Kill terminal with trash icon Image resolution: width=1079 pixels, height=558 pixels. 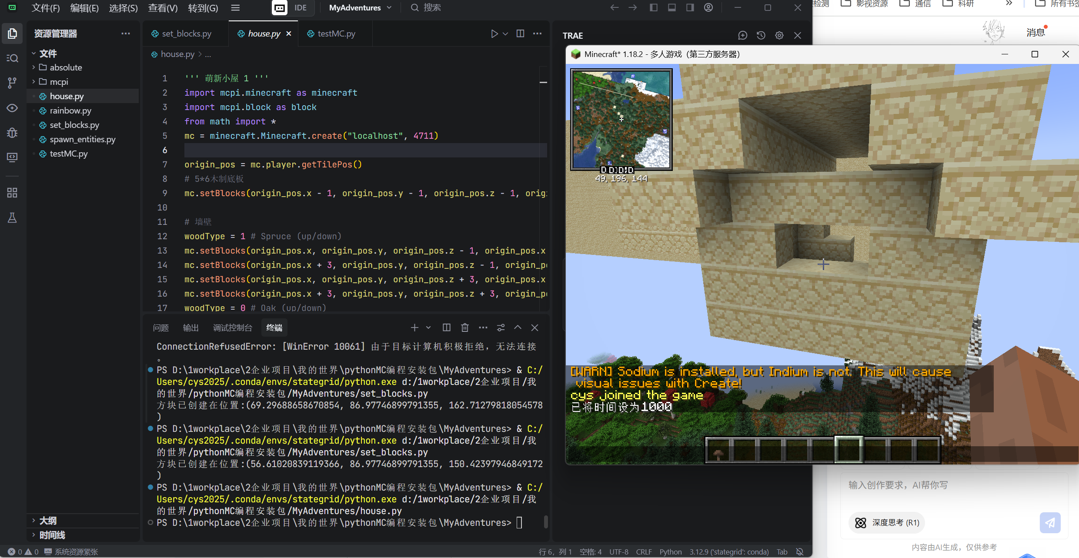coord(465,327)
